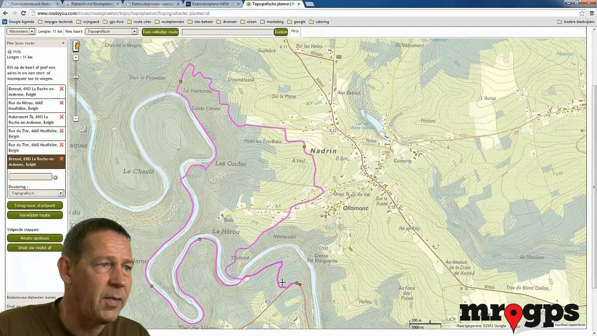Open the reizen bookmark folder
The height and width of the screenshot is (336, 597).
[249, 22]
